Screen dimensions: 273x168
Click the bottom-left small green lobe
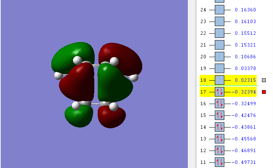point(79,118)
